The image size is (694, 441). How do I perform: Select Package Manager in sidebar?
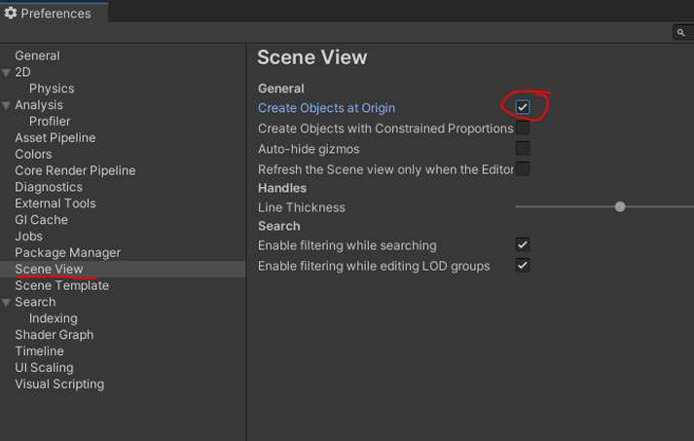point(67,253)
